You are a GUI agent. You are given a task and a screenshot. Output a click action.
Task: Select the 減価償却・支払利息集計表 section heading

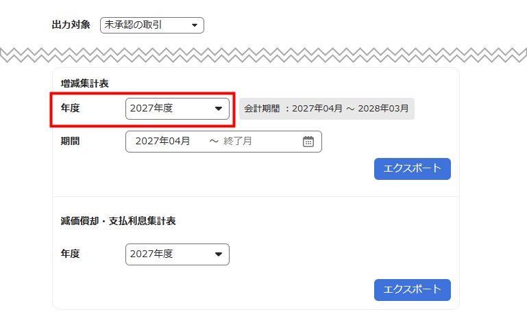click(x=119, y=222)
